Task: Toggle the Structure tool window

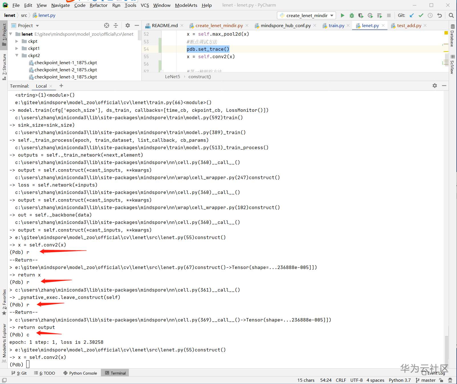Action: click(x=4, y=66)
